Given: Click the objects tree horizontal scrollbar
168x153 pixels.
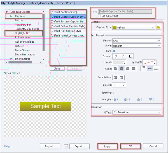Looking at the screenshot, I should coord(20,62).
